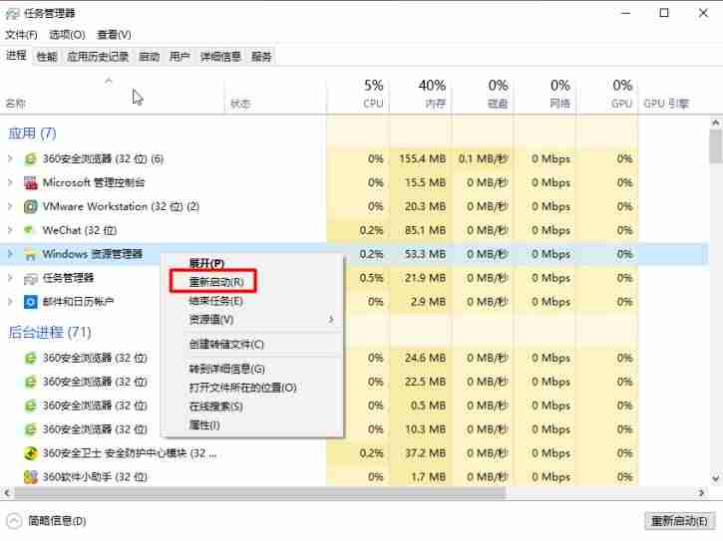Viewport: 723px width, 541px height.
Task: Choose 重新启动(R) in the context menu
Action: [216, 282]
